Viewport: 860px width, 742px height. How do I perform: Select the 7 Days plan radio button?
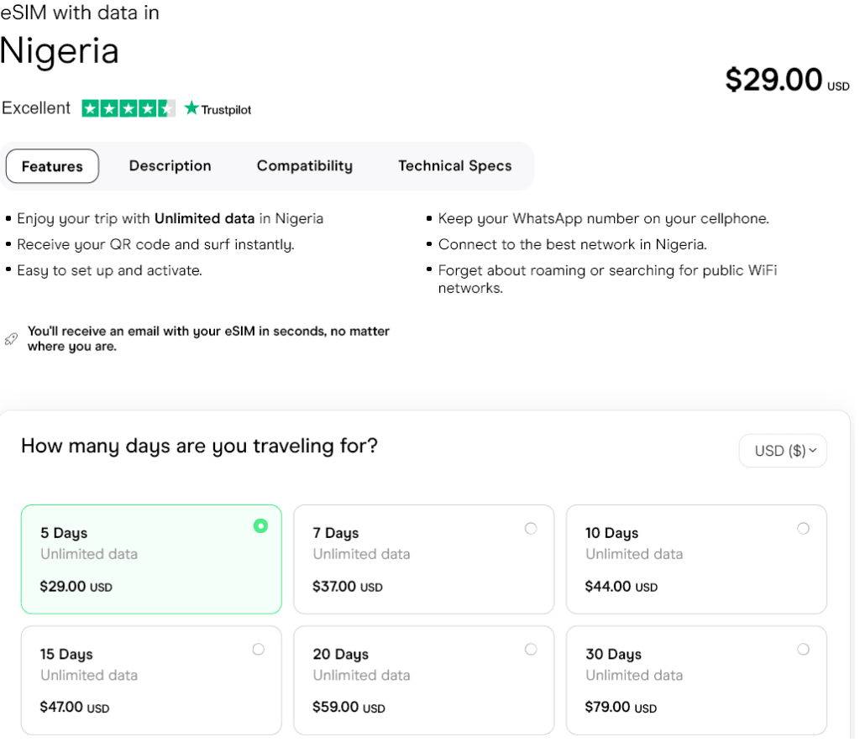tap(531, 528)
